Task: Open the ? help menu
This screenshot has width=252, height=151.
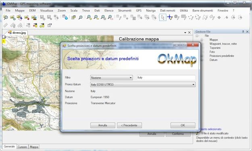Action: point(233,10)
